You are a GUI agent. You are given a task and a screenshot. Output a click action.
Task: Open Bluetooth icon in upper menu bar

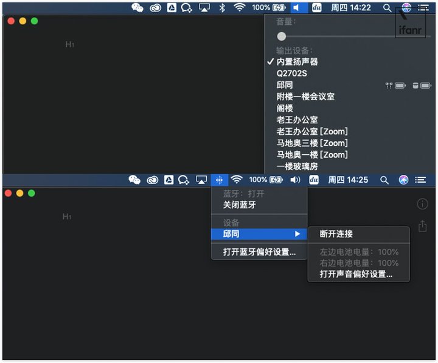point(222,8)
